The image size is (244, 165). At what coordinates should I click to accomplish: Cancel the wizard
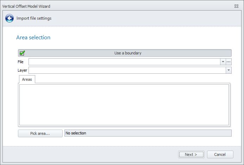coord(220,154)
